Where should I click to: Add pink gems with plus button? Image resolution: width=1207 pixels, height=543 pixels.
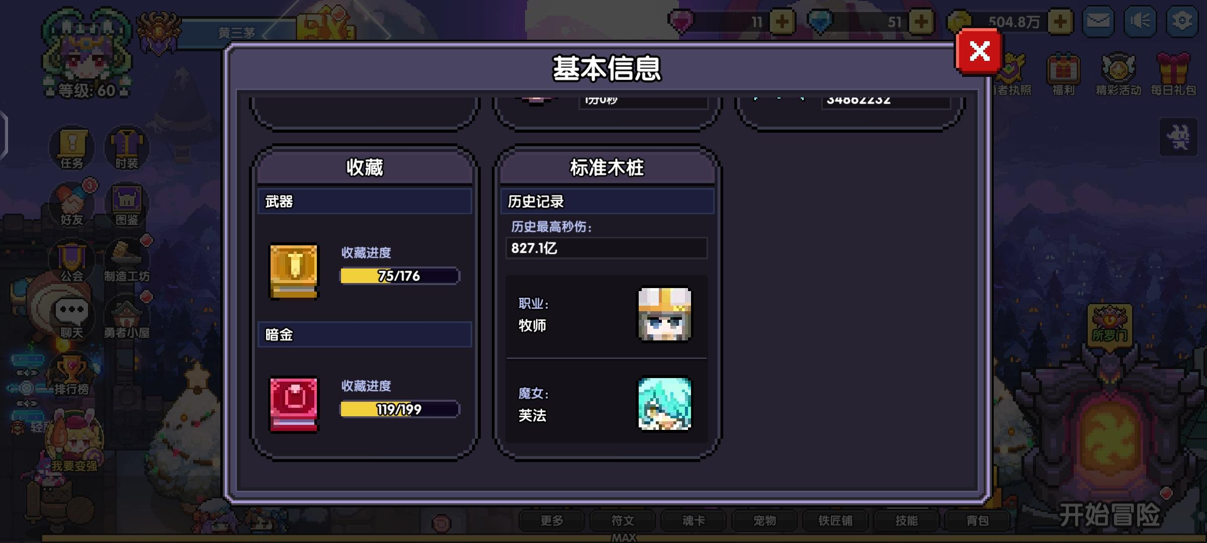782,22
